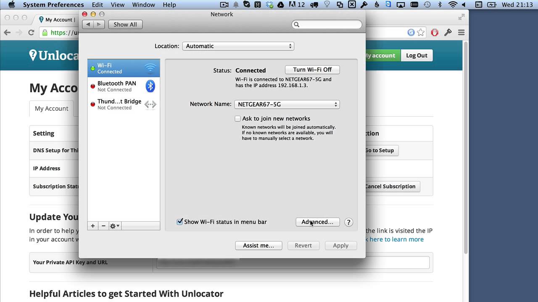Viewport: 538px width, 302px height.
Task: Select the My Account tab on the webpage
Action: [x=51, y=108]
